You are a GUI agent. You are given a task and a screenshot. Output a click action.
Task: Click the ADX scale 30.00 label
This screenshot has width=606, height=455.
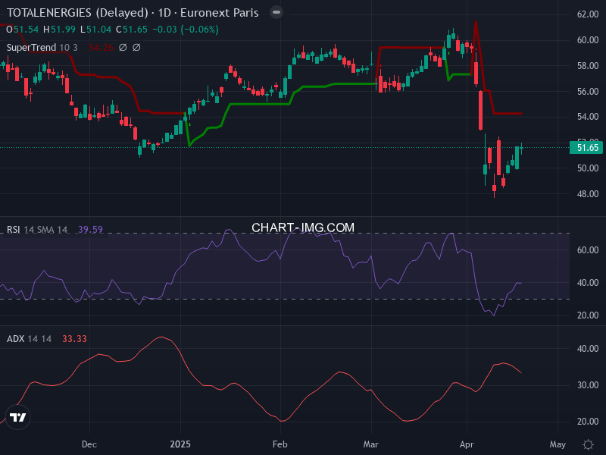pos(588,385)
